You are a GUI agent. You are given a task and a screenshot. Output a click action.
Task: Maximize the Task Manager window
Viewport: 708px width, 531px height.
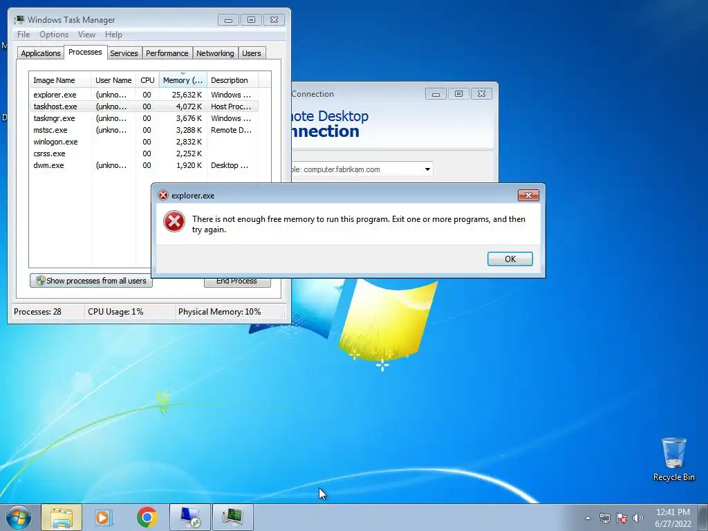point(251,20)
